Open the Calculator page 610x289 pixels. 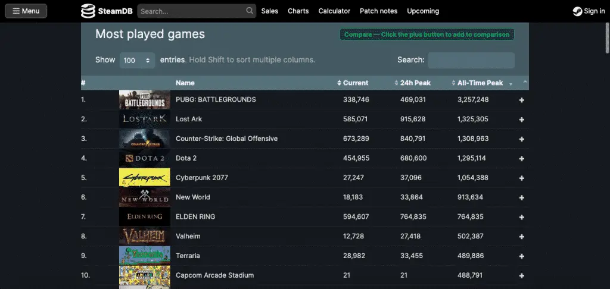tap(334, 11)
